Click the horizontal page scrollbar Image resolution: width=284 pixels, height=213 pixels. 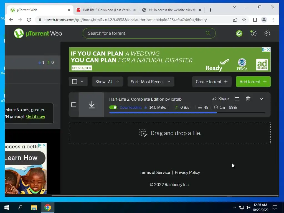pos(165,196)
